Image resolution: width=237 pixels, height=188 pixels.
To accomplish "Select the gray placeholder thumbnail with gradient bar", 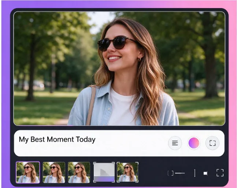I will click(104, 172).
